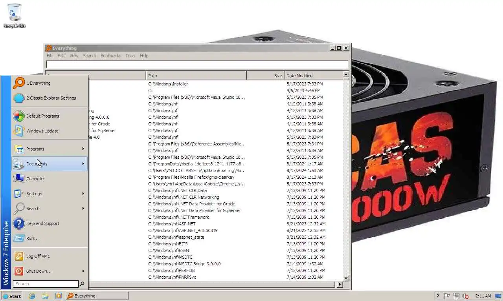Focus the Start menu Search box

coord(46,284)
